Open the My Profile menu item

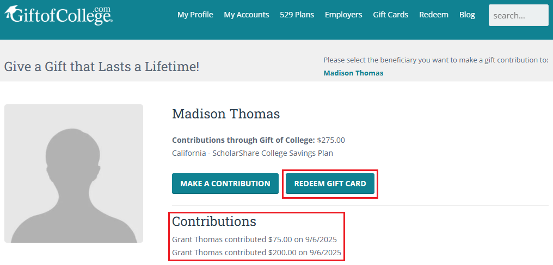tap(195, 15)
